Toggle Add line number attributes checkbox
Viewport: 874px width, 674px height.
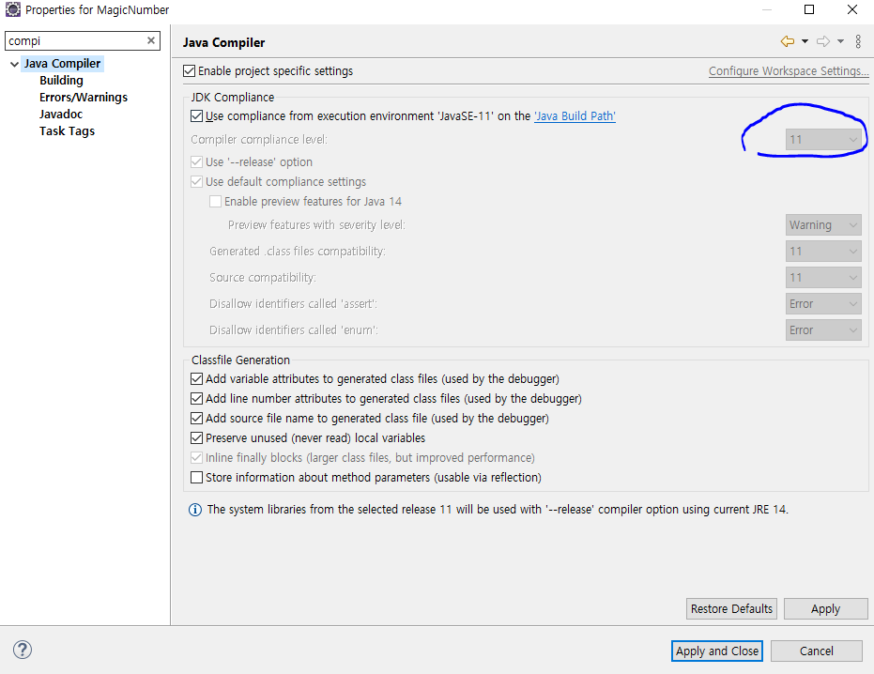pyautogui.click(x=196, y=399)
